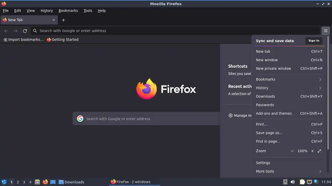This screenshot has height=186, width=332.
Task: Click the new tab page search field
Action: [146, 119]
